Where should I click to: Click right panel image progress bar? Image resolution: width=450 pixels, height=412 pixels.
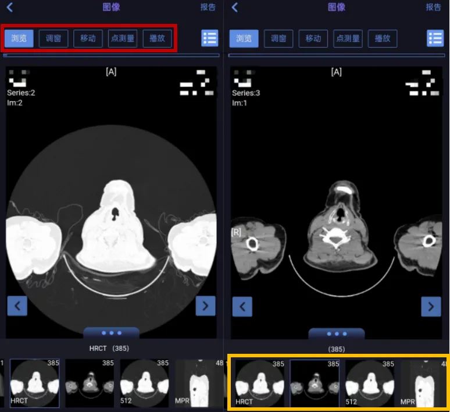pos(337,55)
